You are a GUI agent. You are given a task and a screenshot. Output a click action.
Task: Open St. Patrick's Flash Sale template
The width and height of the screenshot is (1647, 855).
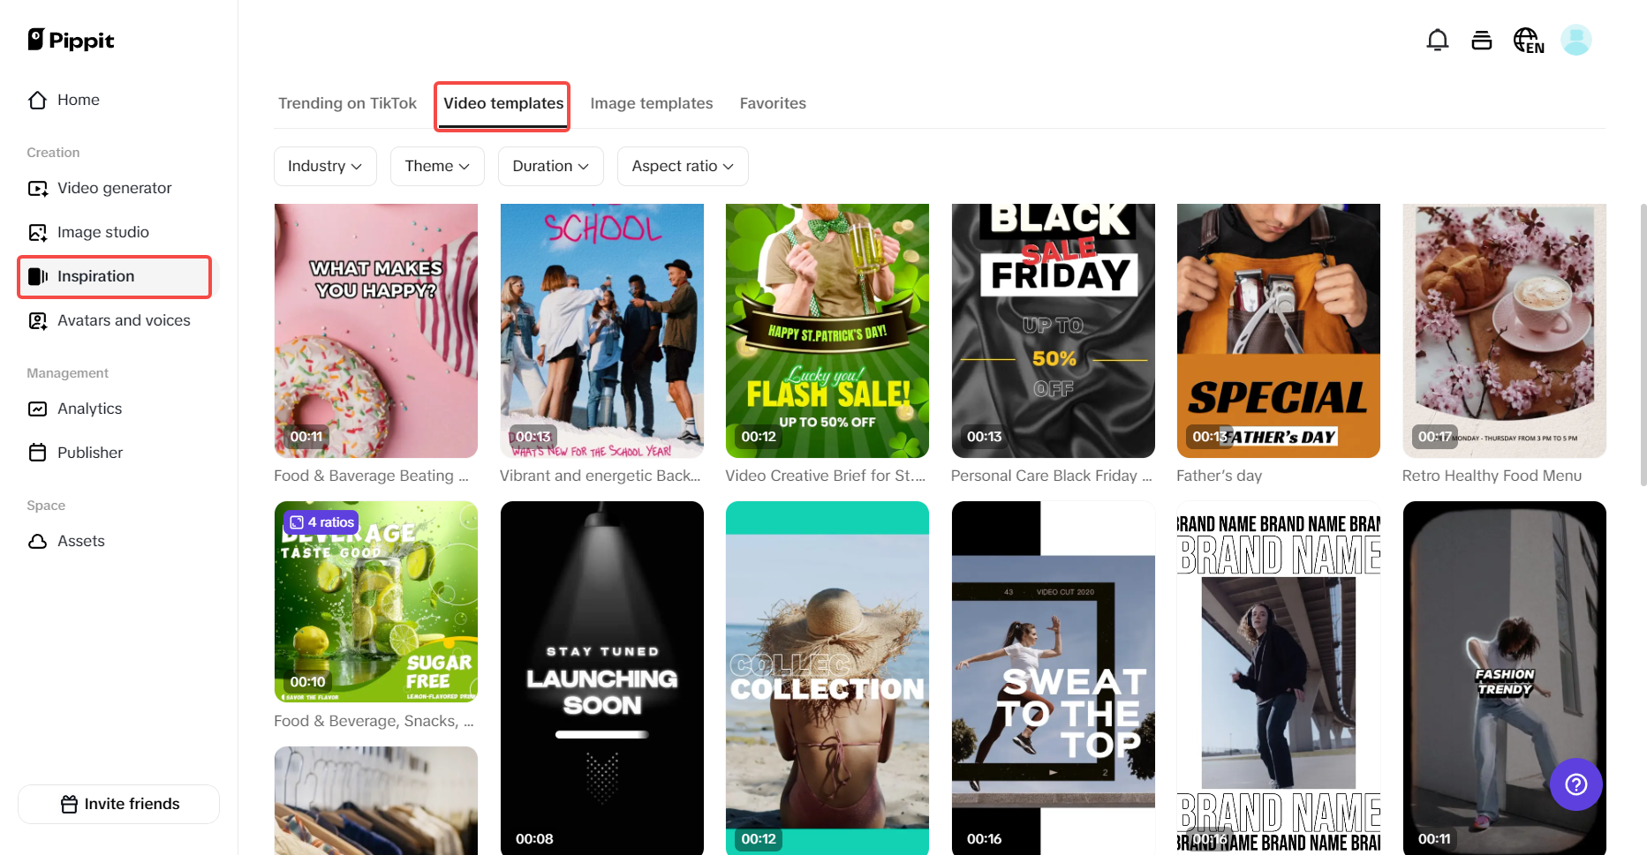827,331
